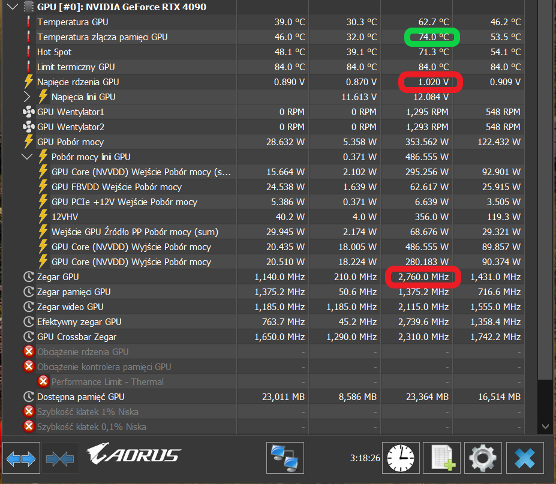Select the Efektywny zegar GPU label
Image resolution: width=556 pixels, height=484 pixels.
coord(79,322)
